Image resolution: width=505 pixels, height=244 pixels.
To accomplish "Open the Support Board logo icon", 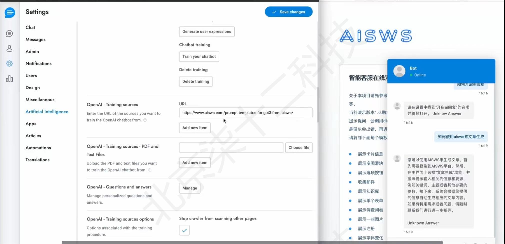I will click(10, 12).
